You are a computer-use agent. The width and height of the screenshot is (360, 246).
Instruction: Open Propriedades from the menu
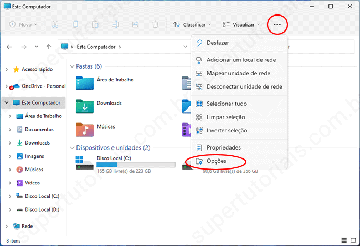[223, 148]
